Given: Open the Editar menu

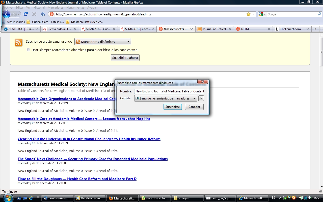Looking at the screenshot, I should [19, 8].
